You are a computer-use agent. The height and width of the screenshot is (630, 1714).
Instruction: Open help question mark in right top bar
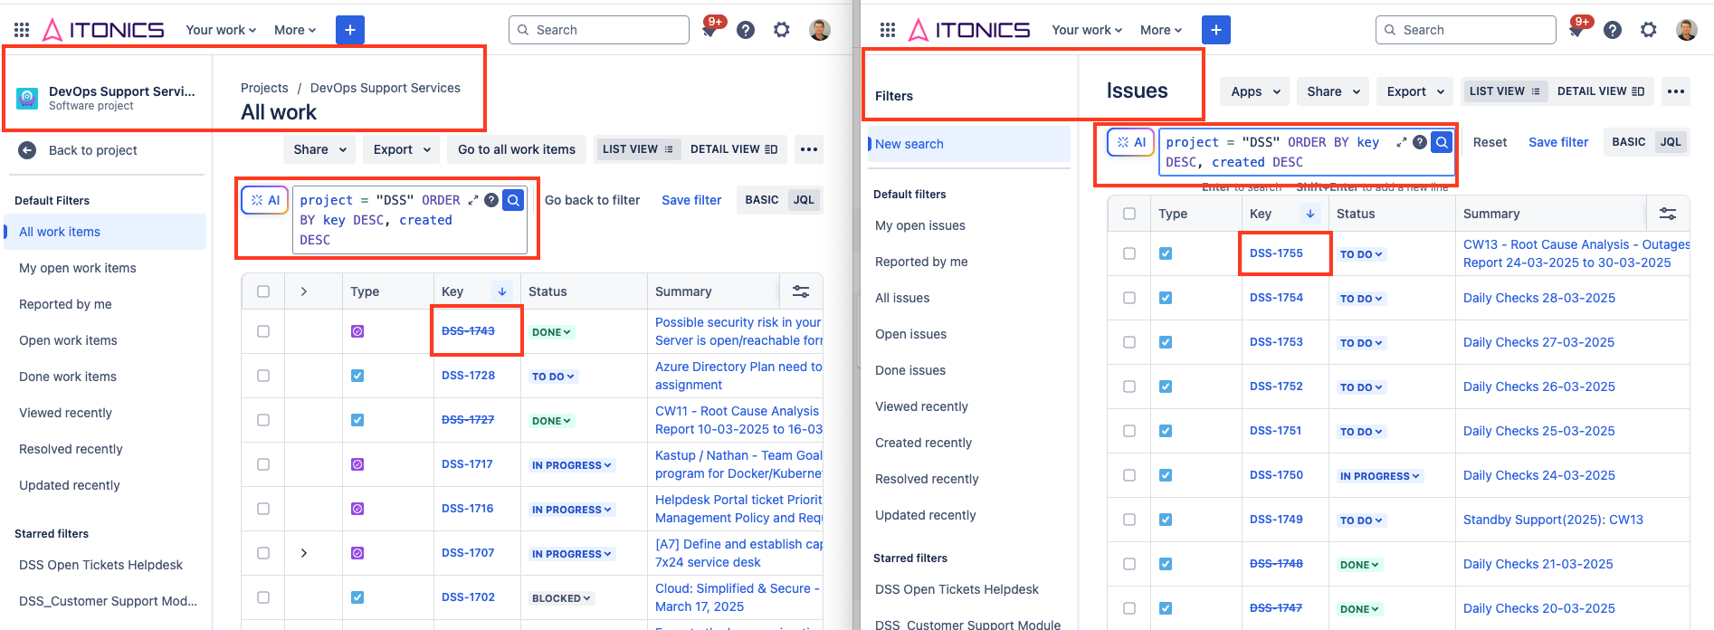click(1613, 30)
